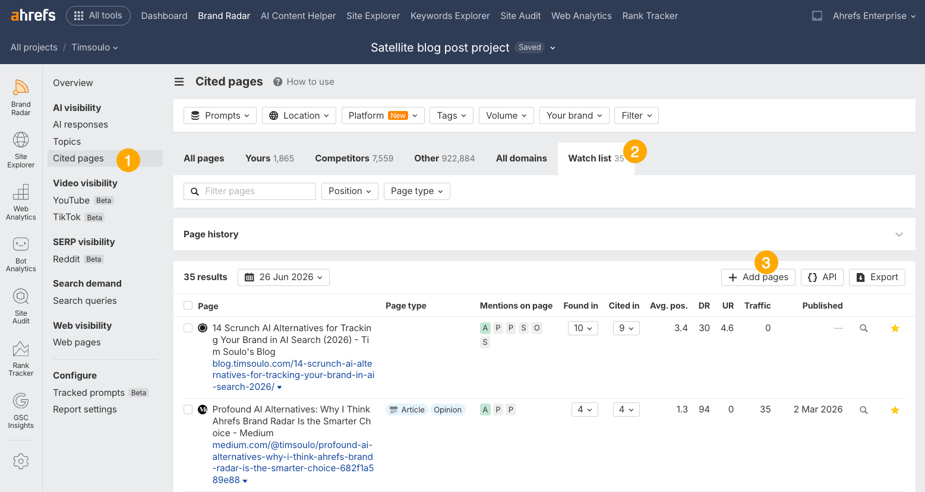Open Site Explorer sidebar icon
The width and height of the screenshot is (925, 492).
coord(21,150)
